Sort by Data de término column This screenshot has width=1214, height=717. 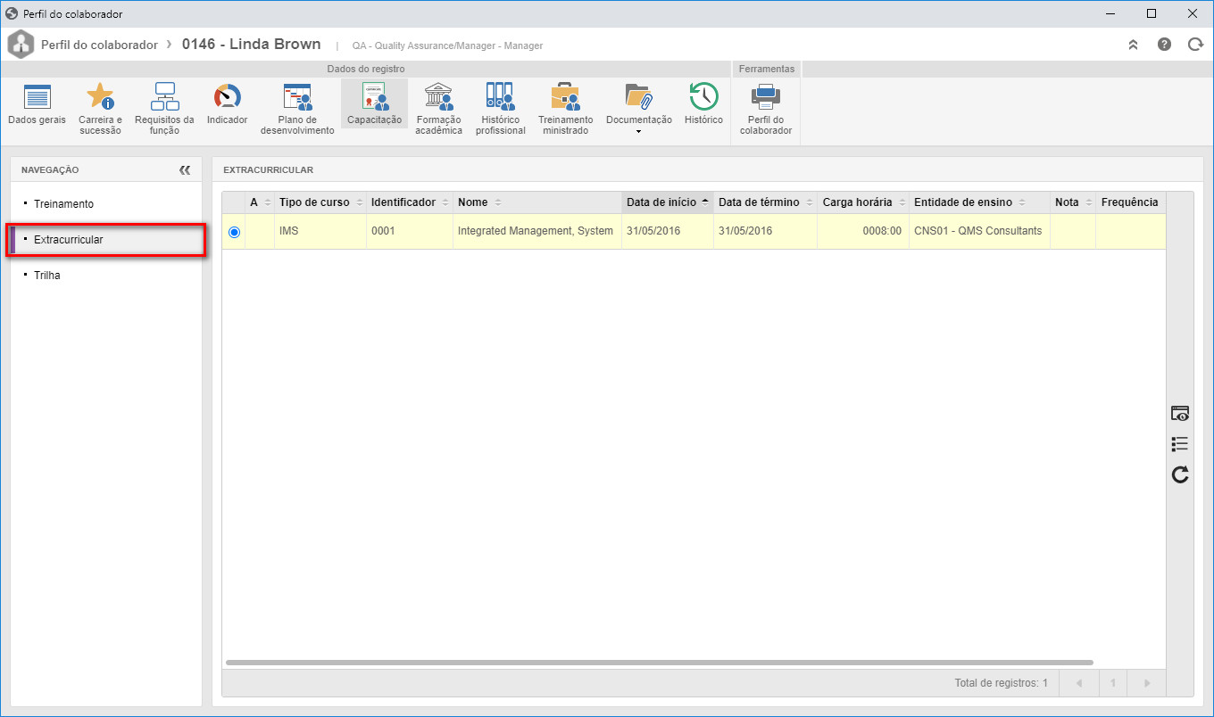766,202
